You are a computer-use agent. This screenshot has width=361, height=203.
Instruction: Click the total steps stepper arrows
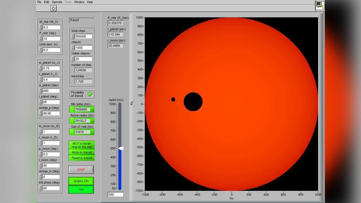(x=72, y=36)
